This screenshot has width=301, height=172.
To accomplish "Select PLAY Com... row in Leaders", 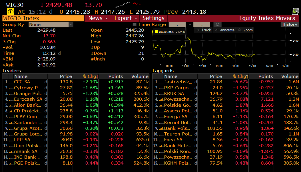I will coord(76,117).
